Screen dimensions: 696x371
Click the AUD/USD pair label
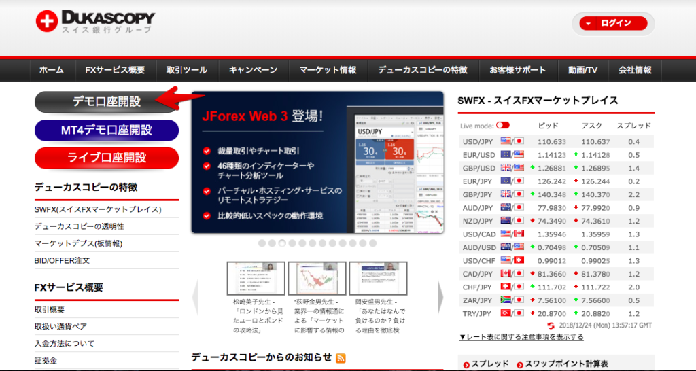point(478,247)
